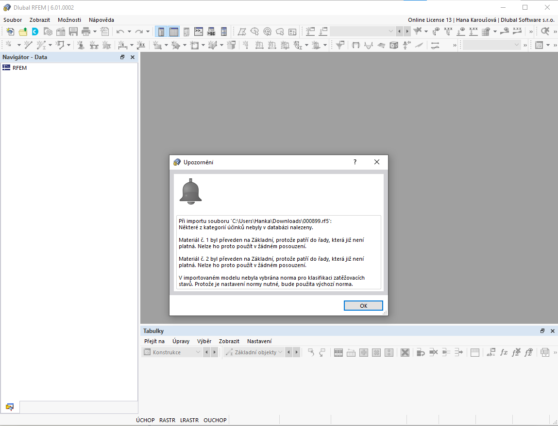The width and height of the screenshot is (558, 426).
Task: Click the Print icon
Action: pyautogui.click(x=86, y=32)
